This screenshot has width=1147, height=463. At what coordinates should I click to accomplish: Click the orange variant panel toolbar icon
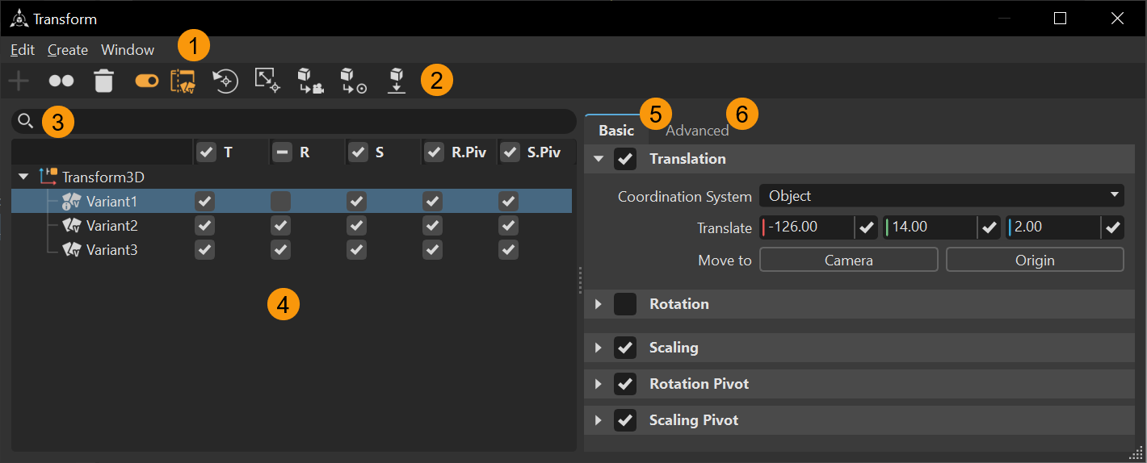coord(183,81)
